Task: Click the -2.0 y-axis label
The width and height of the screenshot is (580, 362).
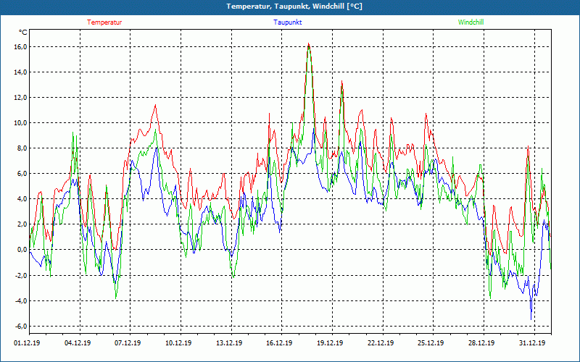Action: 20,275
